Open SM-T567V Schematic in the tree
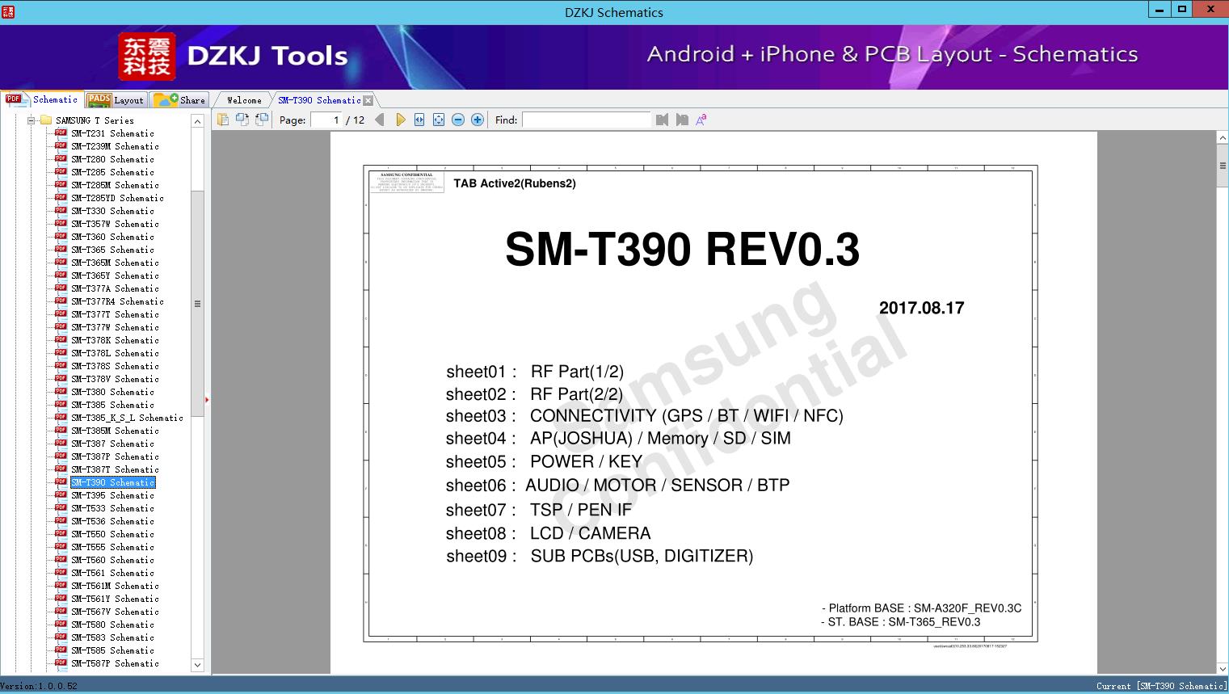This screenshot has width=1229, height=694. coord(115,612)
